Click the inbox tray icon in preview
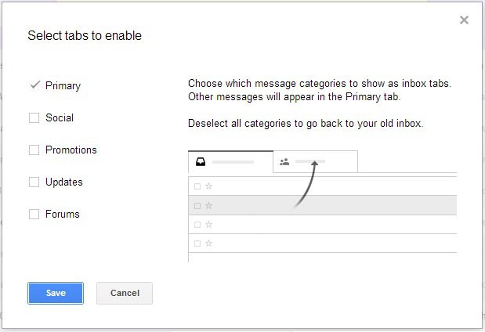 tap(201, 161)
